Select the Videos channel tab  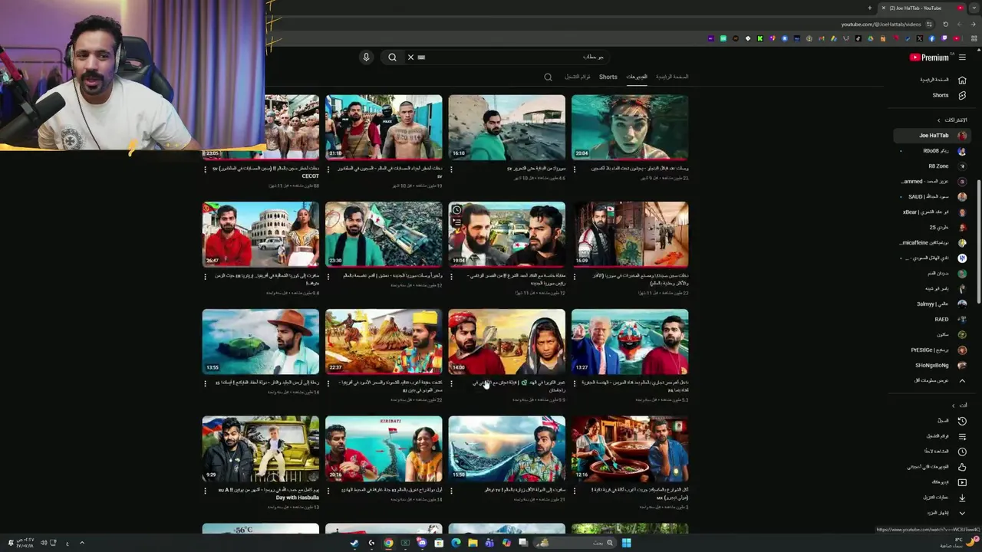click(637, 77)
